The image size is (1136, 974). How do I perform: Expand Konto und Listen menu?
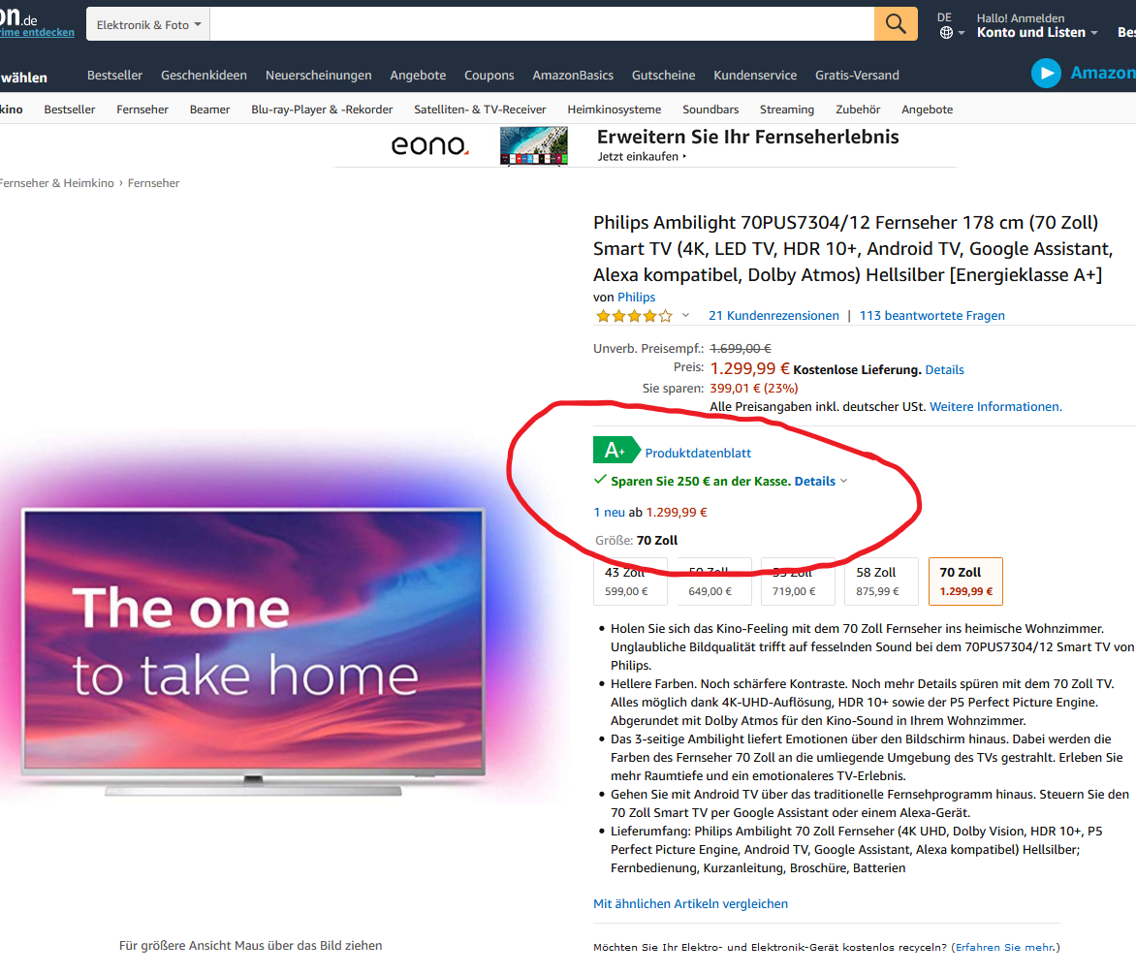pos(1037,32)
